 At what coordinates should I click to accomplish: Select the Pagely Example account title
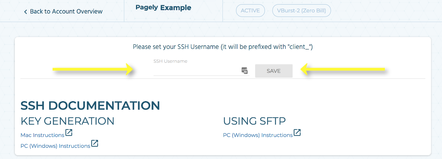coord(163,8)
